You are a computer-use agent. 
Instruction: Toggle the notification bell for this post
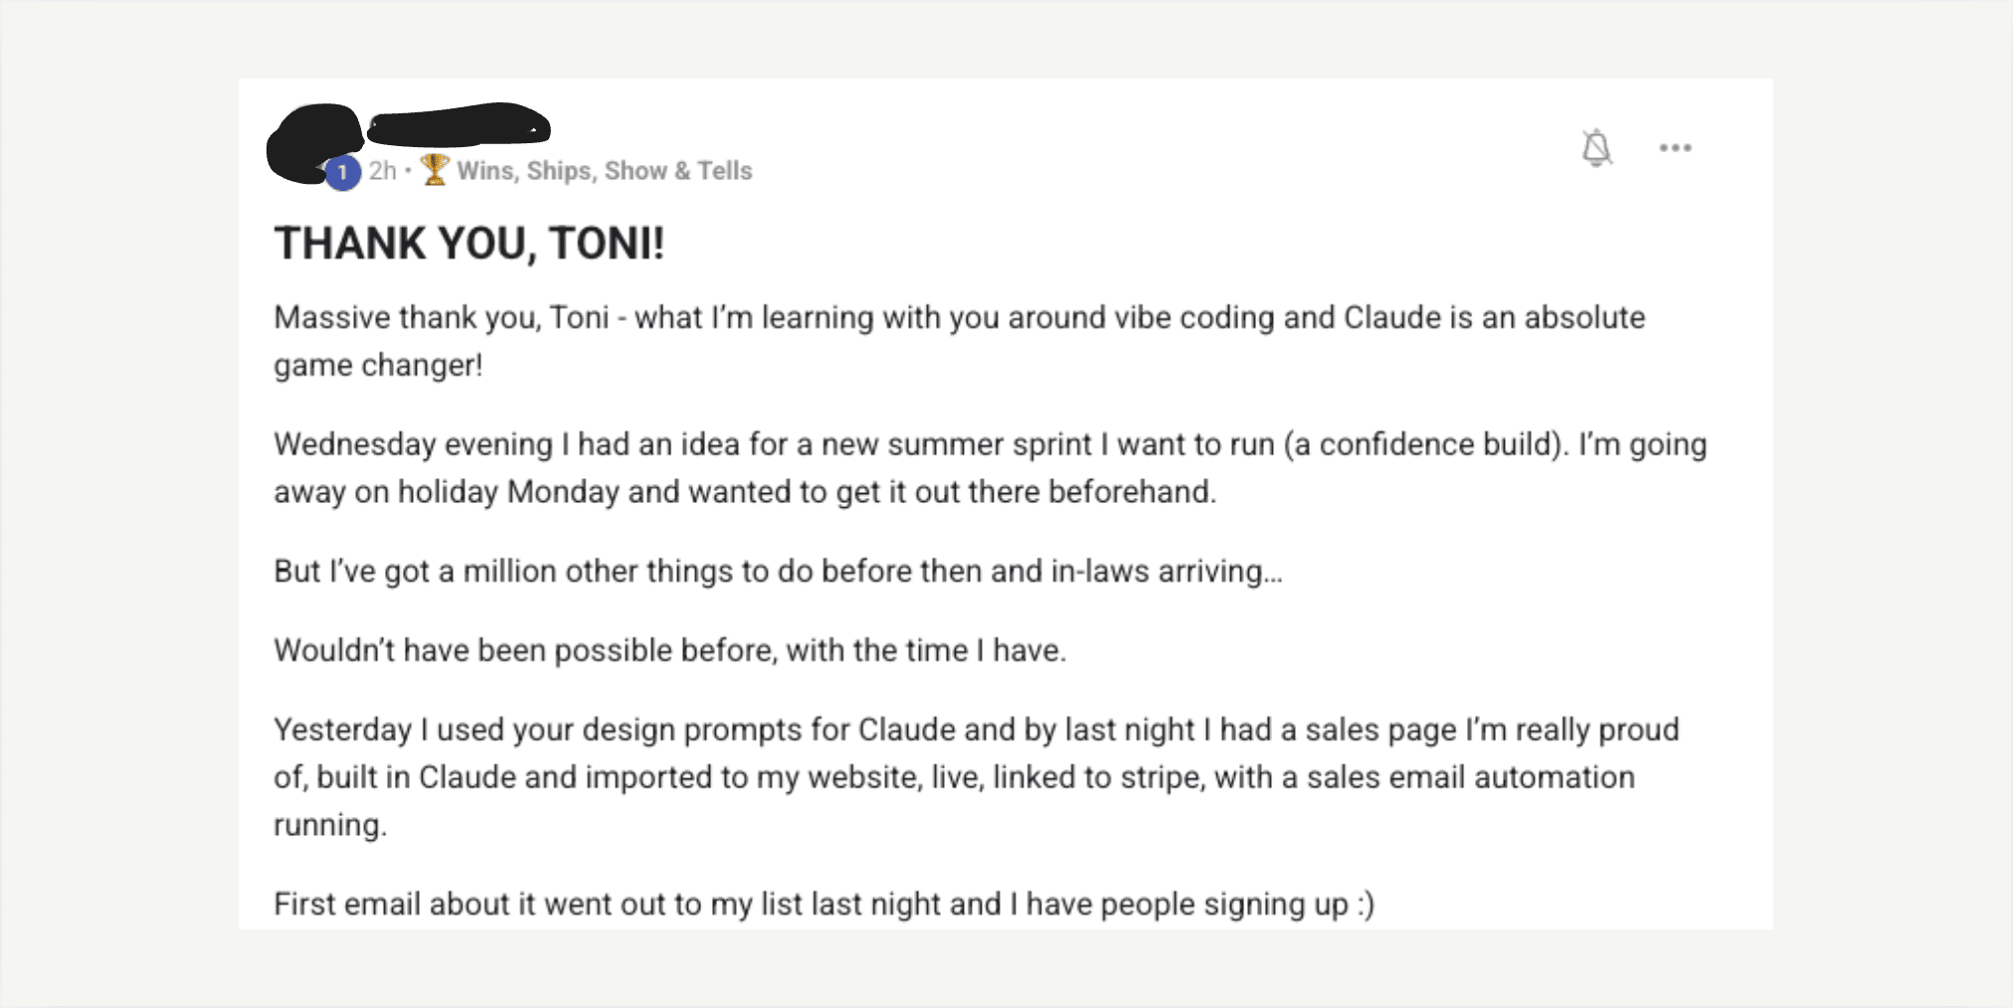point(1596,148)
